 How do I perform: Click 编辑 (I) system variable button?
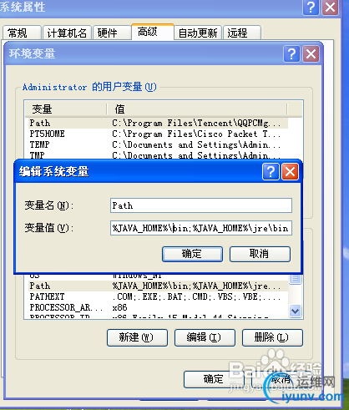click(x=205, y=337)
